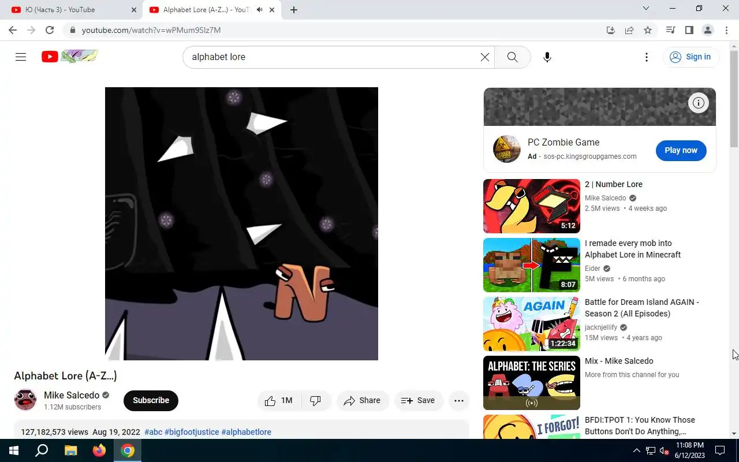Open Mix - Mike Salcedo playlist thumbnail
The image size is (739, 462).
(x=532, y=383)
